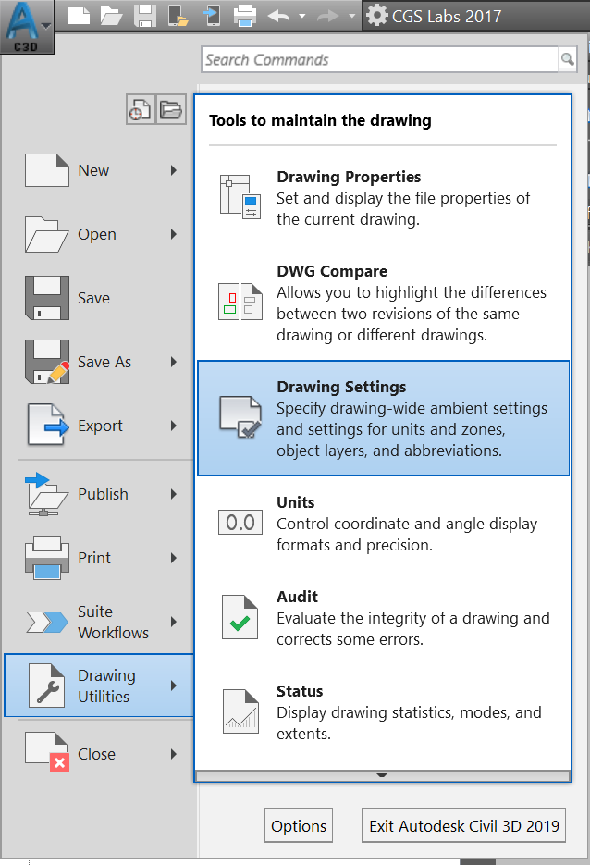Expand the Export submenu arrow

point(174,426)
